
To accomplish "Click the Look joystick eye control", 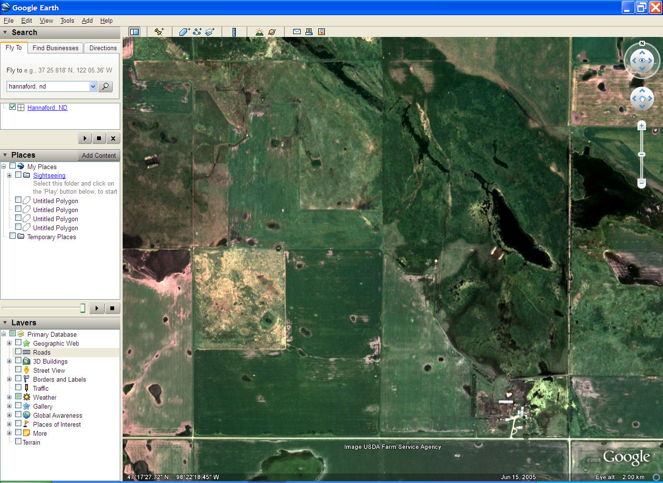I will (x=642, y=61).
